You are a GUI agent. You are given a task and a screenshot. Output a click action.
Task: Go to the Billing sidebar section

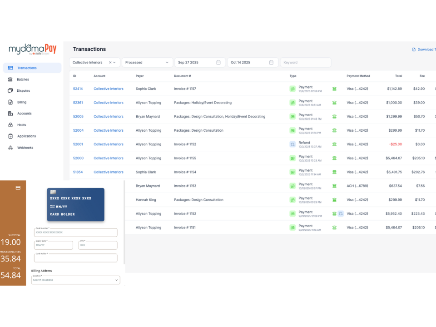click(22, 102)
